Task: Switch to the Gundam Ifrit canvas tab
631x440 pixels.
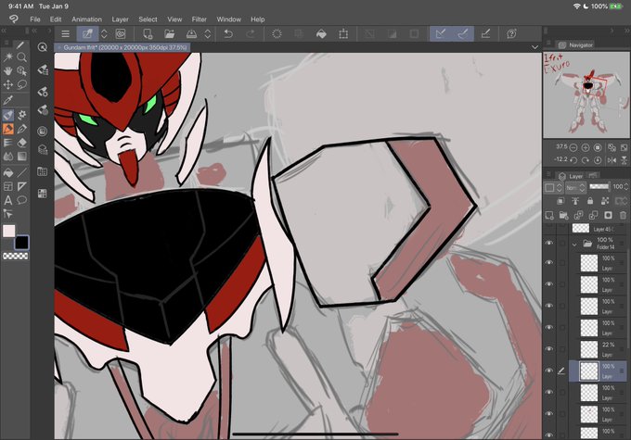Action: pos(122,47)
